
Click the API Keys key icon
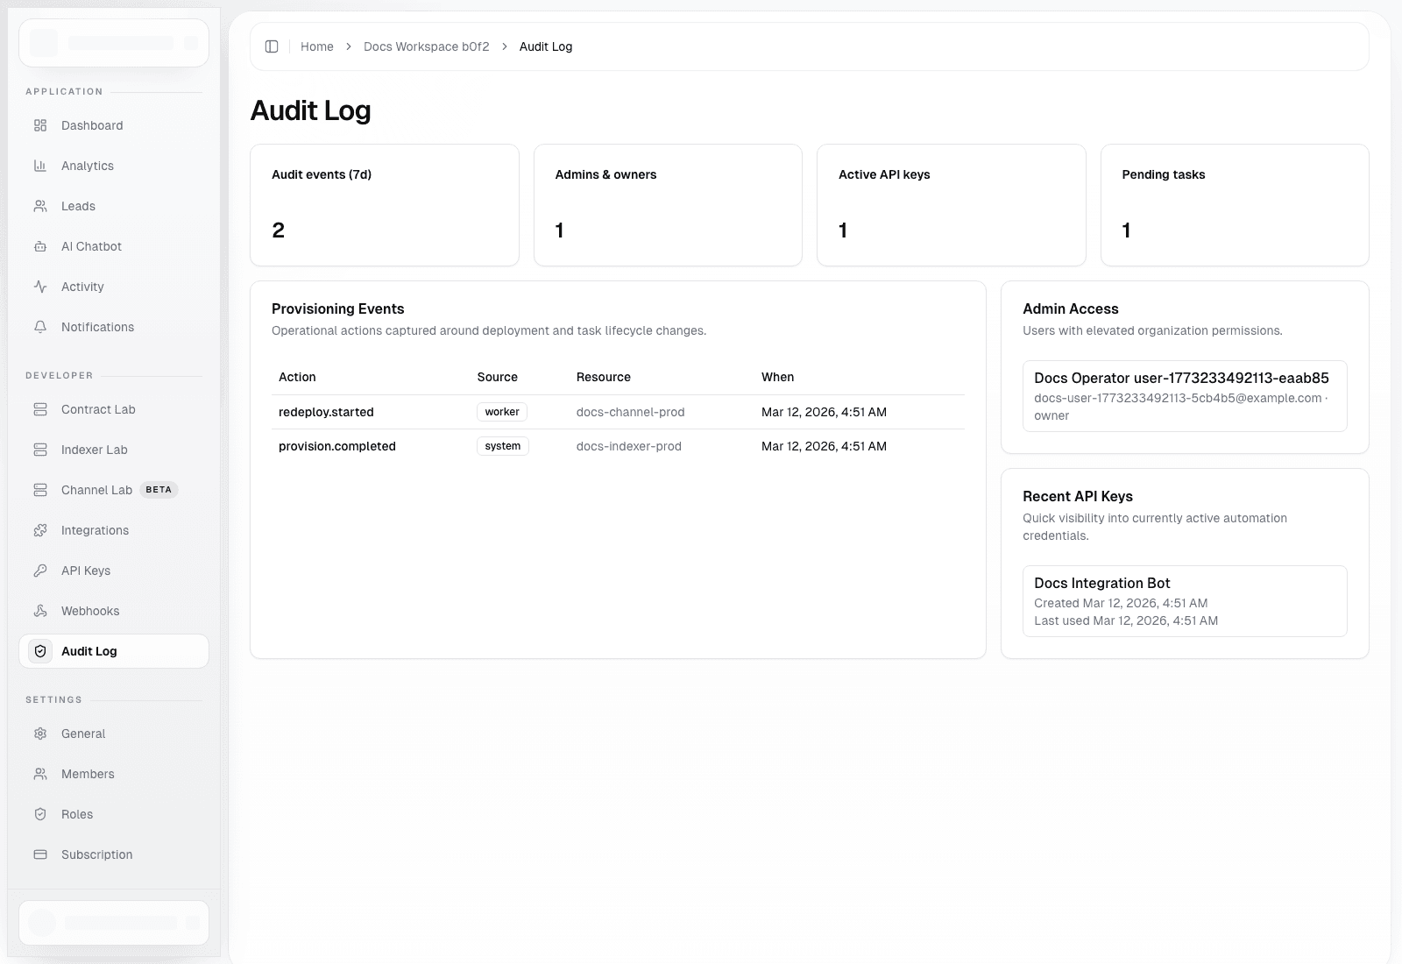40,571
